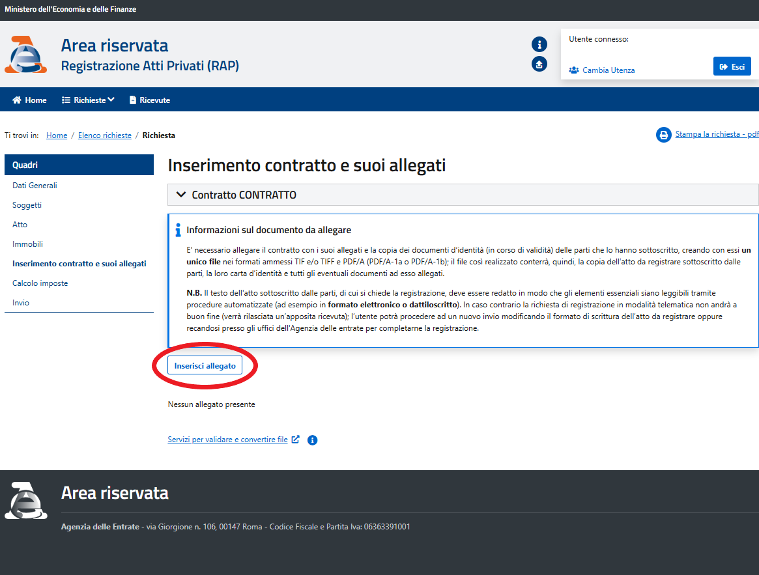Click the Utente connesso label
759x575 pixels.
pos(598,39)
